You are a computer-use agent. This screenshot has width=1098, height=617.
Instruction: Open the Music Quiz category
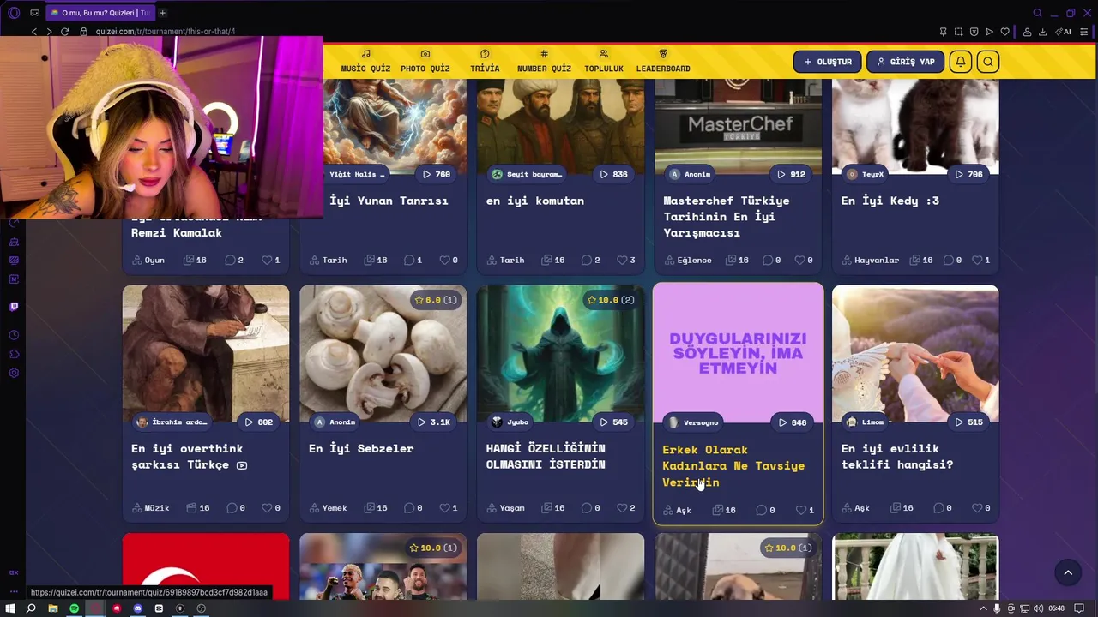point(365,61)
